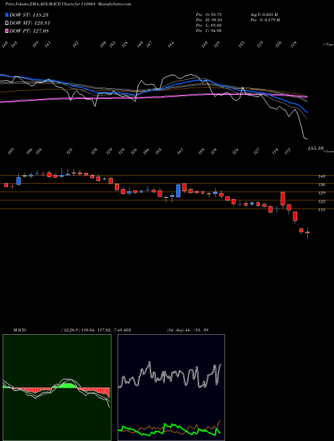
Task: Click the Avg V: 0.025 M value
Action: click(264, 15)
